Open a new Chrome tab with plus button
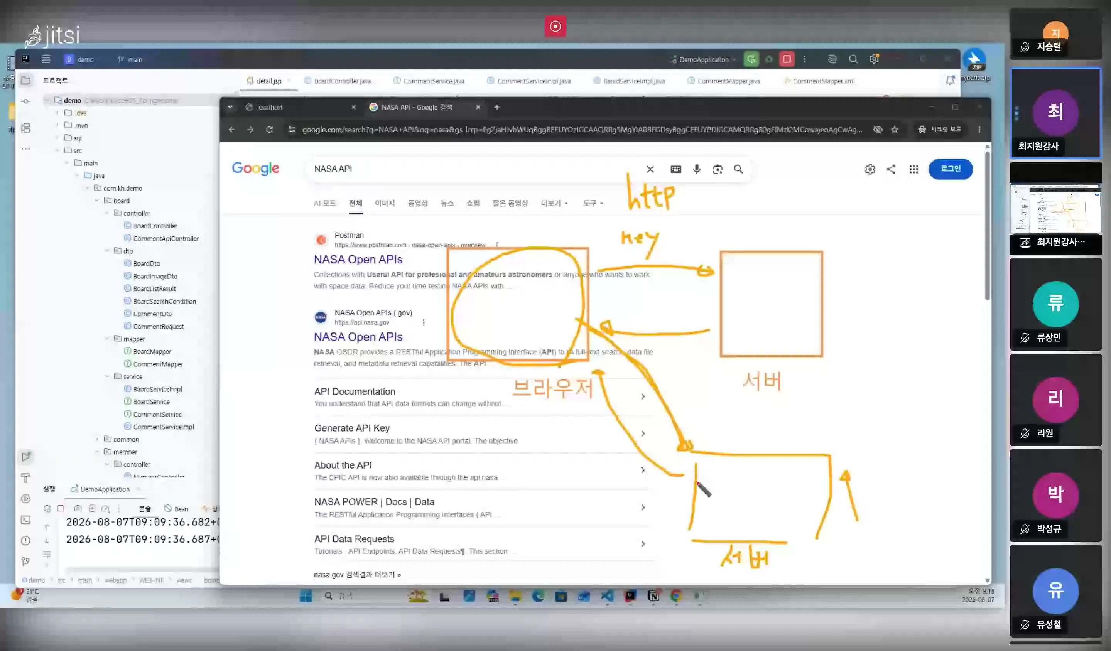The image size is (1111, 651). (x=497, y=107)
